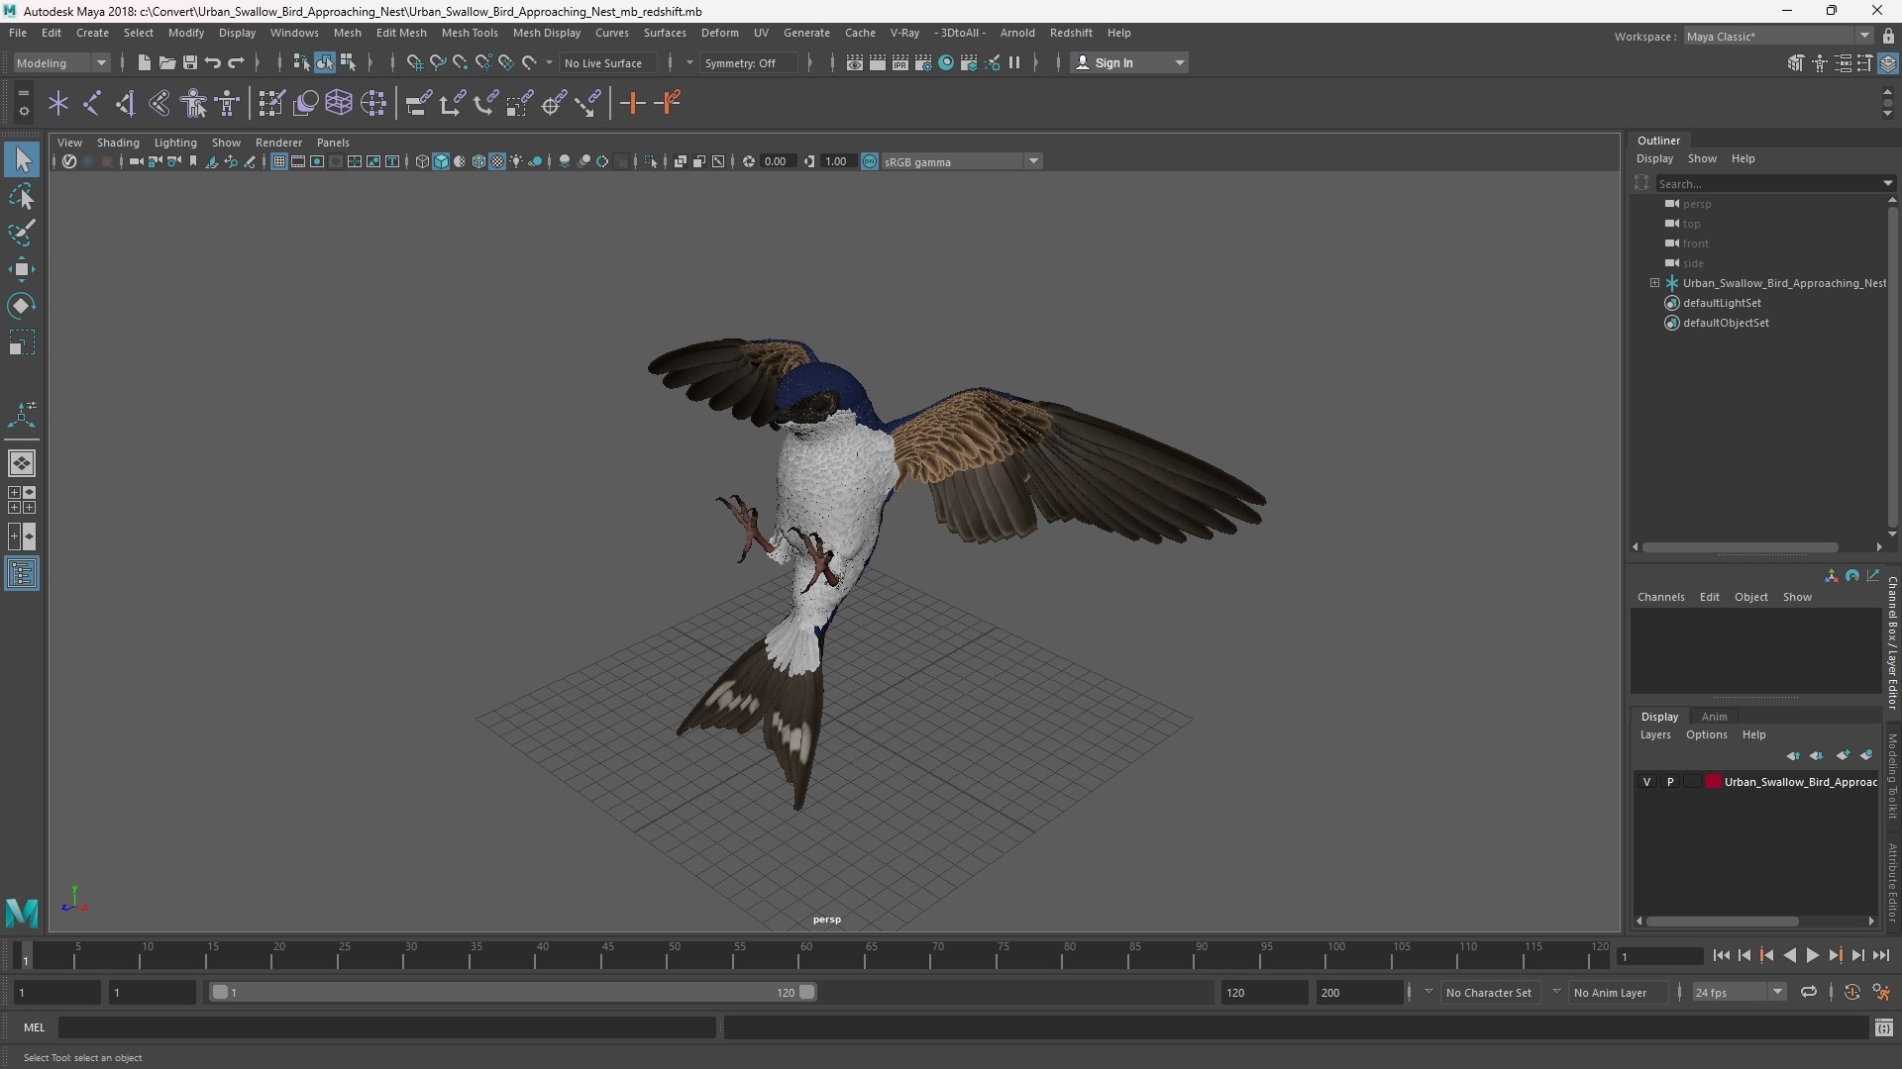The height and width of the screenshot is (1069, 1902).
Task: Undo the last action via arrow icon
Action: pyautogui.click(x=212, y=62)
